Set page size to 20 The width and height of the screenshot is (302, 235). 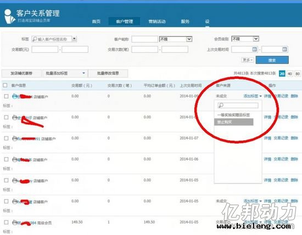click(282, 73)
